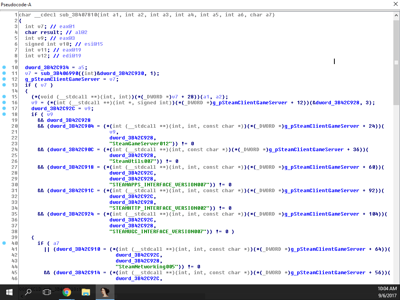Click the esi@15 register comment
Screen dimensions: 400x300
(x=94, y=44)
